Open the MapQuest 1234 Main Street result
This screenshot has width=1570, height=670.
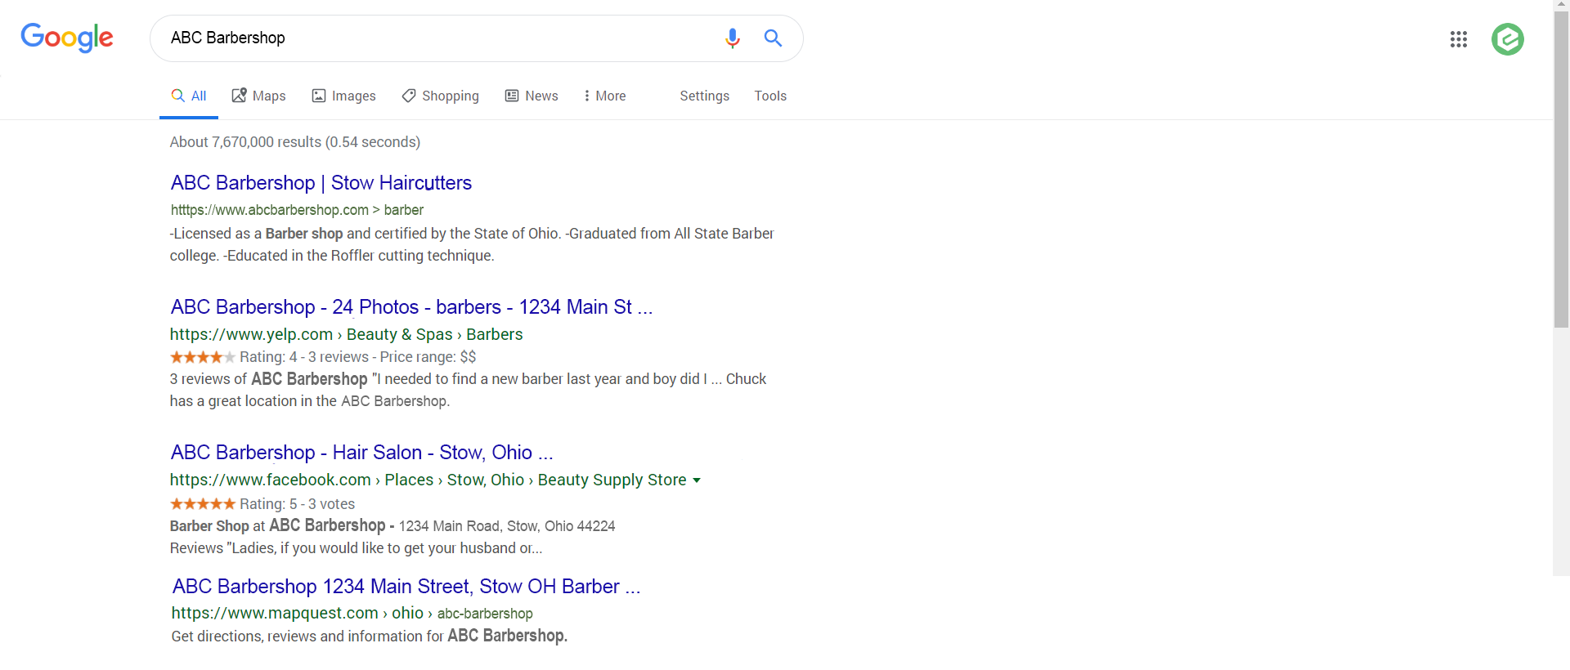click(x=406, y=586)
